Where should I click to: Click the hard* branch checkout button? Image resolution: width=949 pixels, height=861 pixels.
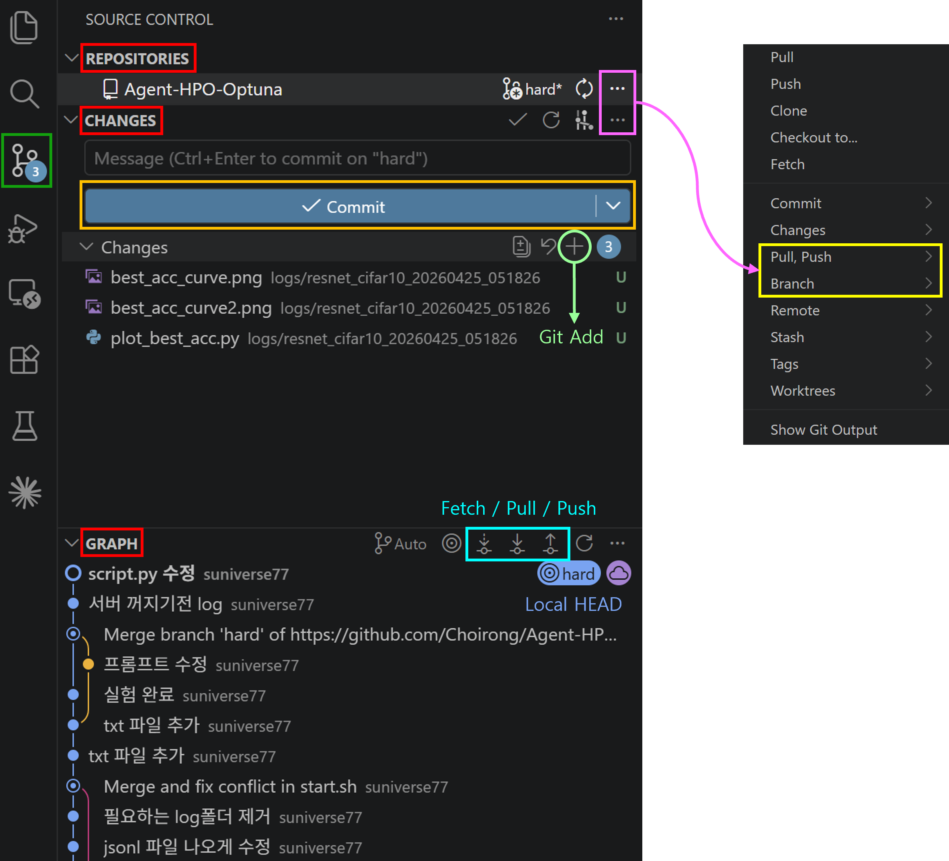(533, 88)
